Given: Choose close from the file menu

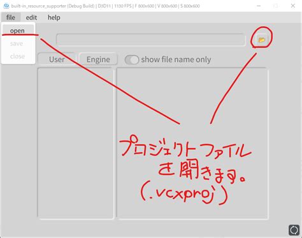Looking at the screenshot, I should [x=18, y=56].
